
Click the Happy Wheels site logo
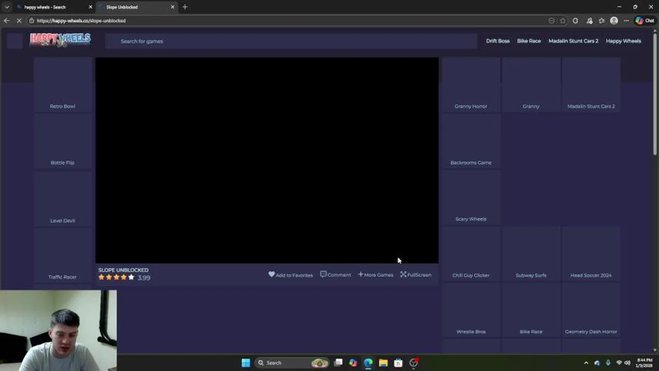(x=60, y=40)
